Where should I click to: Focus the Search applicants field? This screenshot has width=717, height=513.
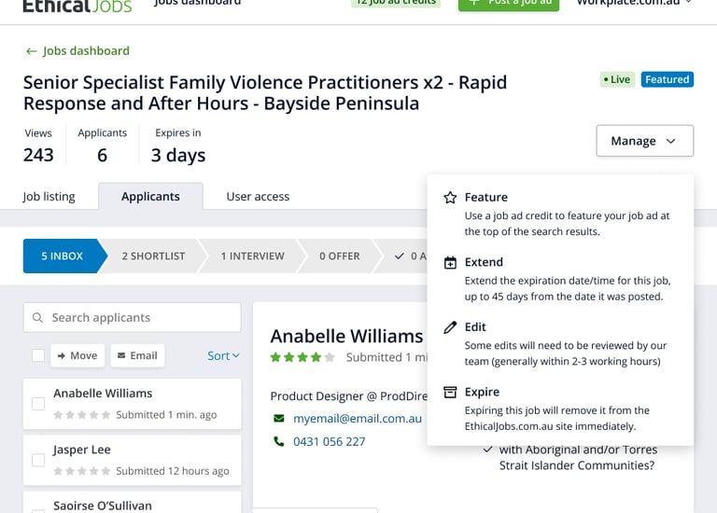tap(140, 318)
